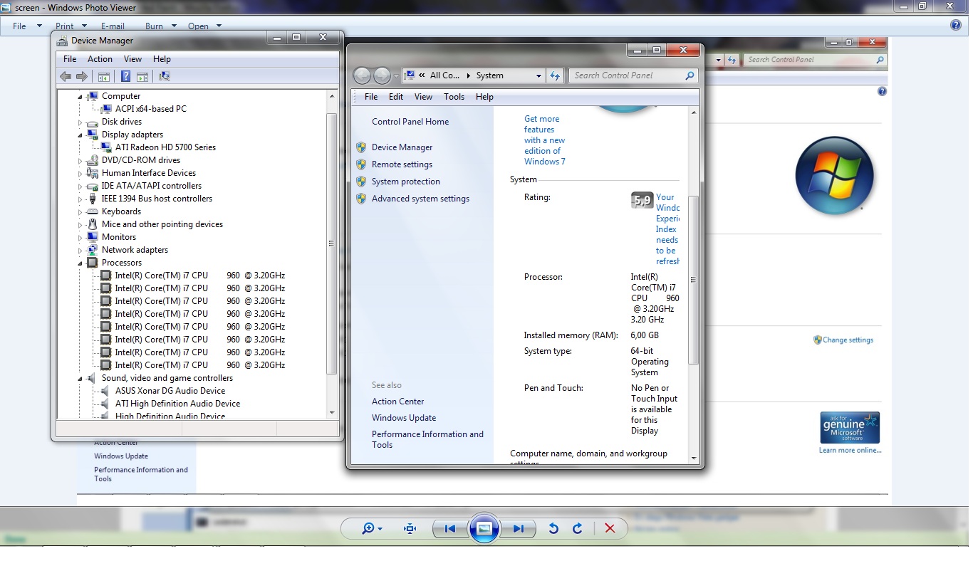Open Windows Update link in front System window
This screenshot has height=561, width=973.
click(404, 418)
